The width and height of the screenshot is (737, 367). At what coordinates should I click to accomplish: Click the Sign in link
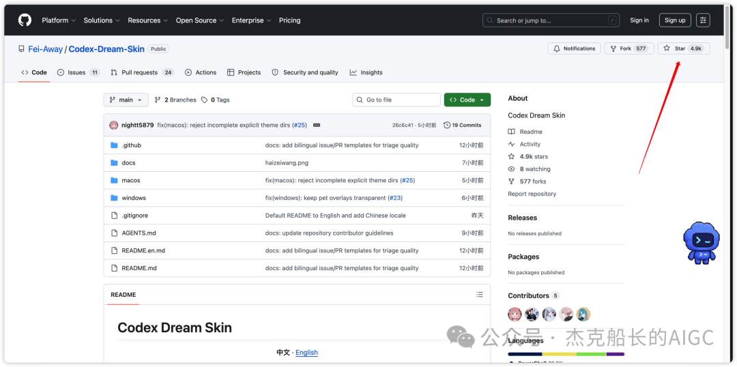[x=639, y=20]
